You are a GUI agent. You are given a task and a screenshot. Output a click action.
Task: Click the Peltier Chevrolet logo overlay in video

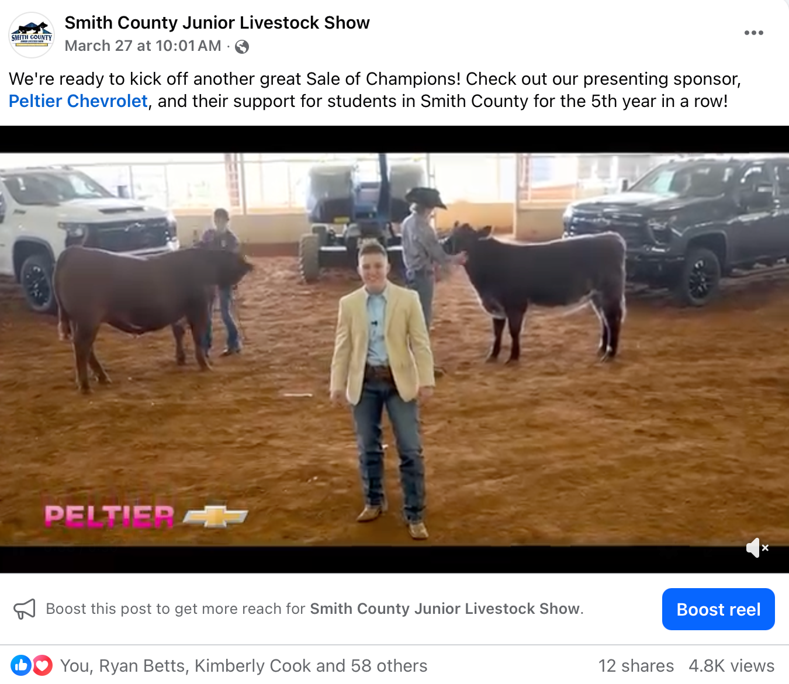pyautogui.click(x=146, y=516)
